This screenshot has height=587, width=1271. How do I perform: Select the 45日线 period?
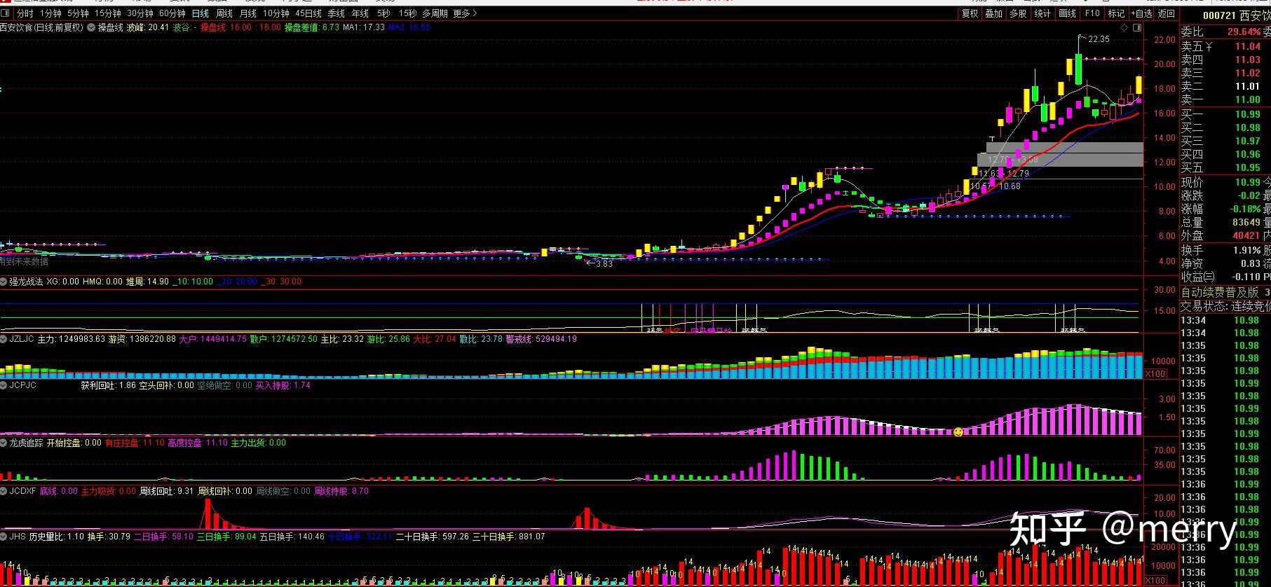[x=308, y=14]
